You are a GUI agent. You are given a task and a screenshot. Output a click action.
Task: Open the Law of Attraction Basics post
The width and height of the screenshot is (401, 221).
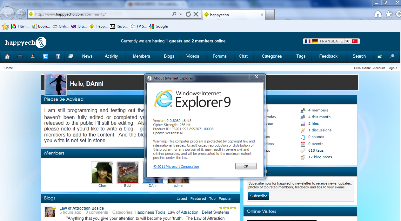click(x=82, y=208)
